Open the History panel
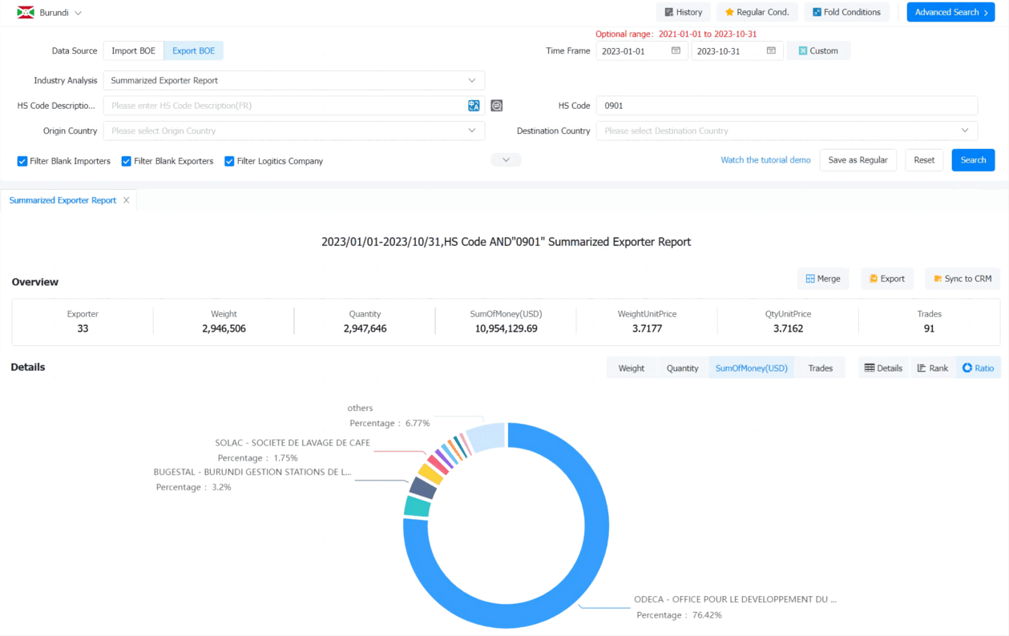This screenshot has width=1009, height=636. coord(683,12)
